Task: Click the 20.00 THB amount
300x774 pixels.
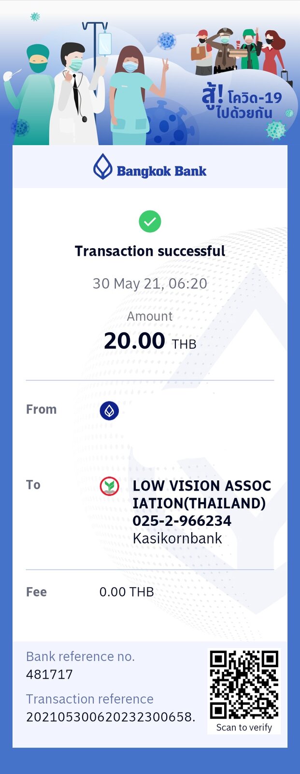Action: click(150, 341)
